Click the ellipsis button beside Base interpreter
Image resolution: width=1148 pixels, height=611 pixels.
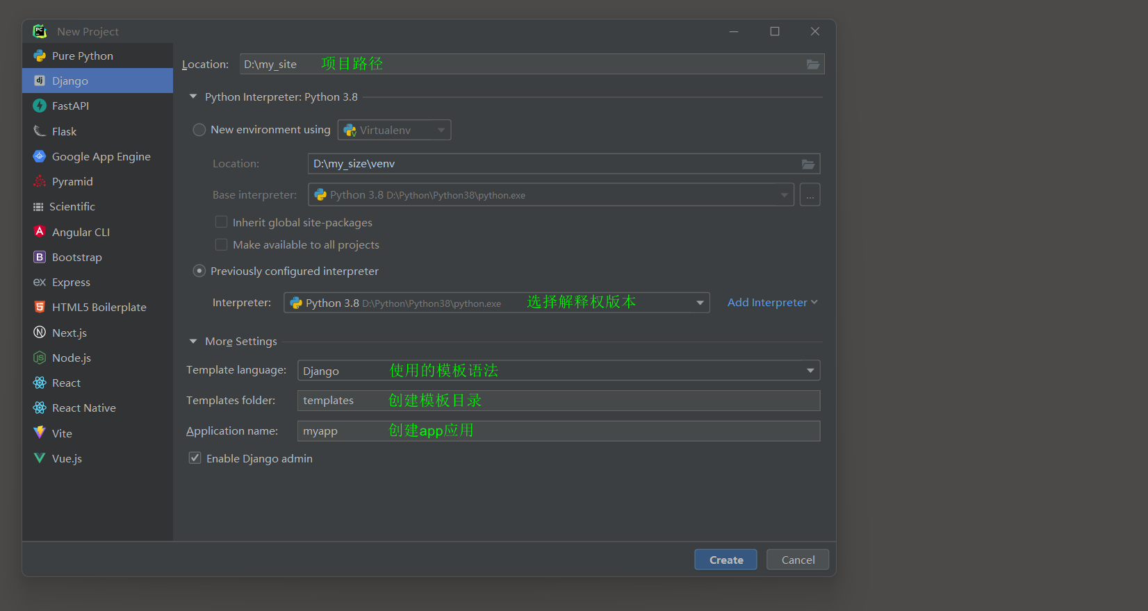tap(810, 194)
